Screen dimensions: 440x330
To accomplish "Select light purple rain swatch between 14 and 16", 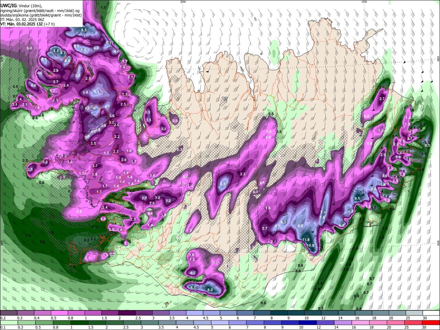I will pos(344,323).
